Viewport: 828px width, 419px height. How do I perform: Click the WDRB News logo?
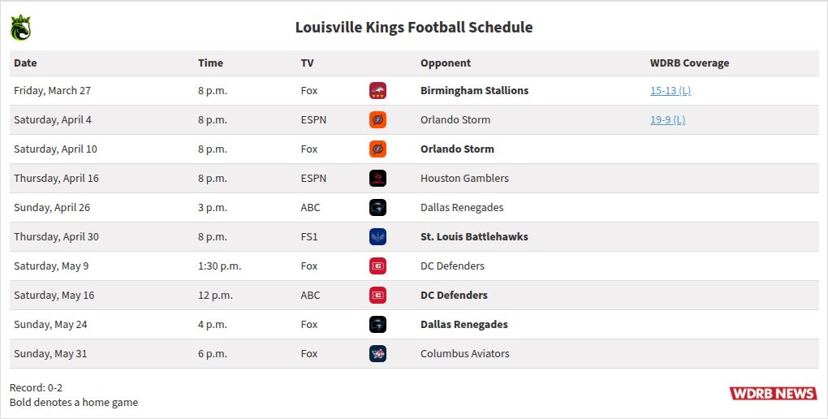click(x=773, y=394)
